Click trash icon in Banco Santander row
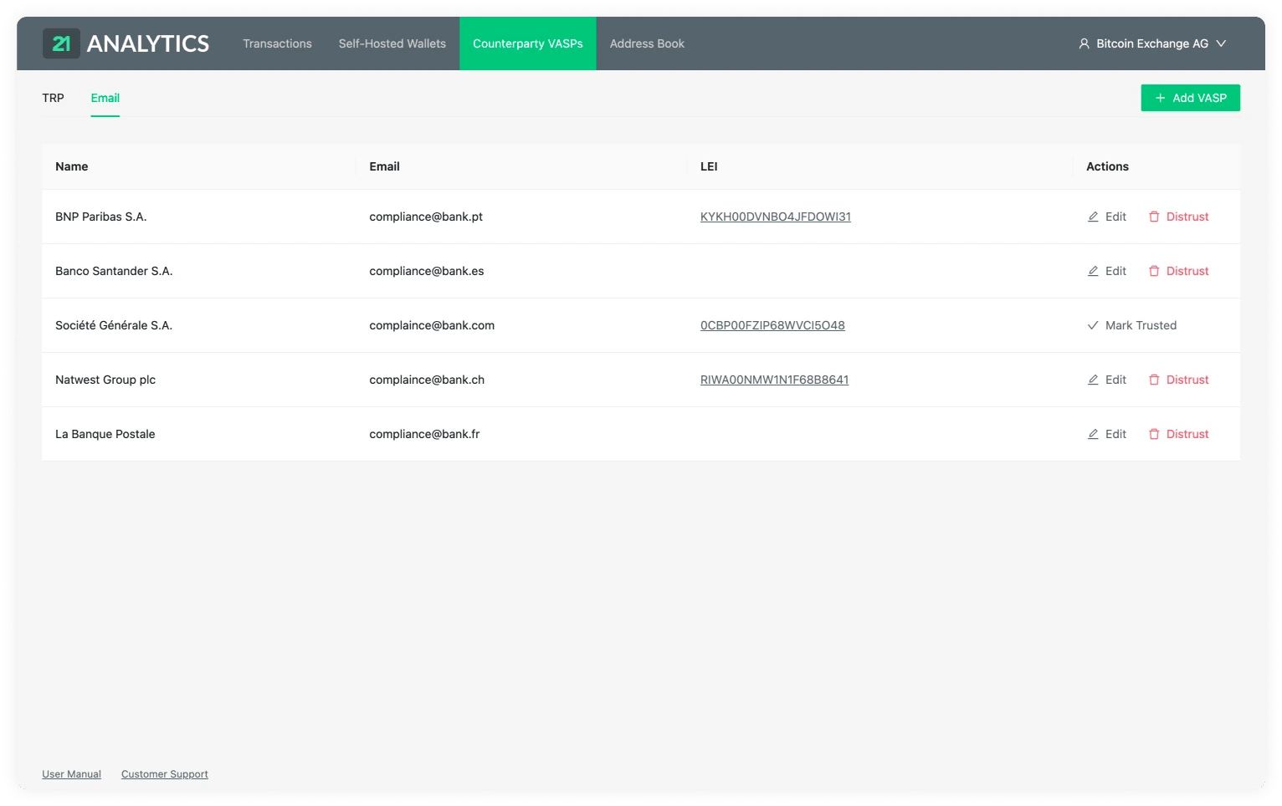Viewport: 1282px width, 806px height. [1154, 271]
